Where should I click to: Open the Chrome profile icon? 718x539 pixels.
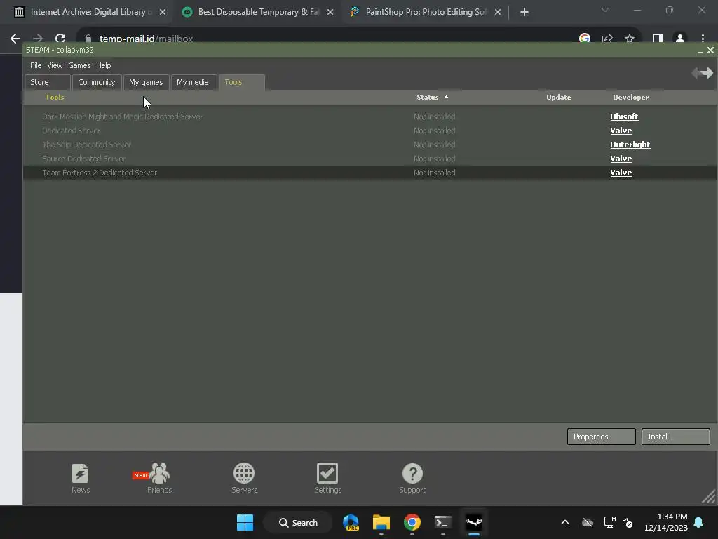(680, 39)
